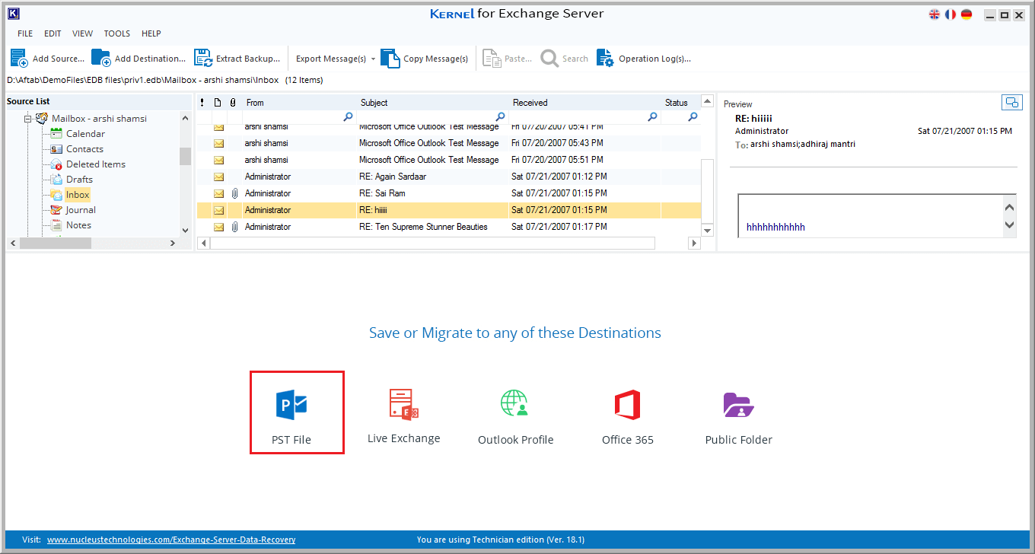Click the item type column header icon
Screen dimensions: 1035x554
(218, 103)
